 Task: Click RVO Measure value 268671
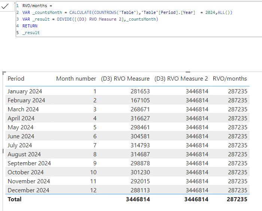[x=140, y=109]
